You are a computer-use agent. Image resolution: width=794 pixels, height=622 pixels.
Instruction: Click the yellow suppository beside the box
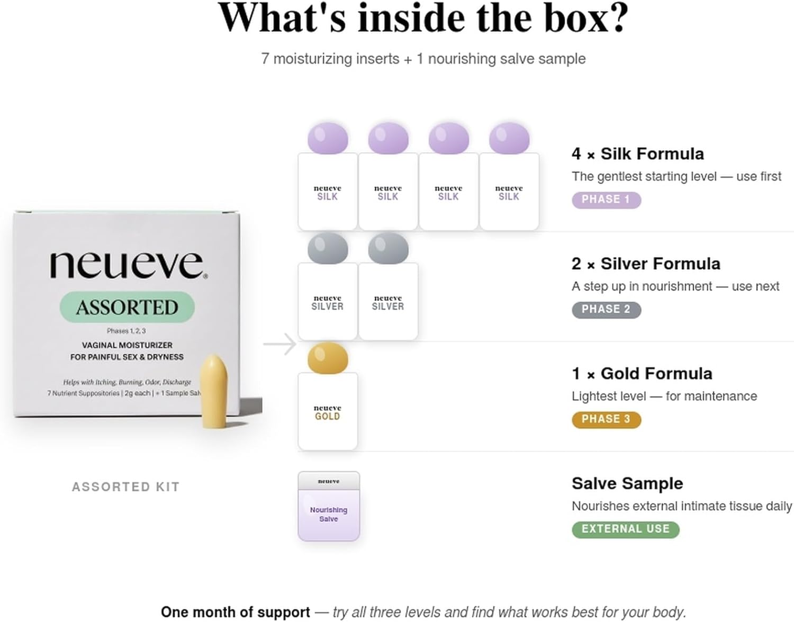[214, 391]
